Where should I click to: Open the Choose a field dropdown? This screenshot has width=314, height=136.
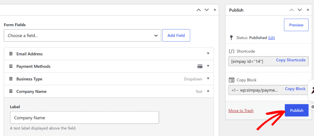(82, 35)
